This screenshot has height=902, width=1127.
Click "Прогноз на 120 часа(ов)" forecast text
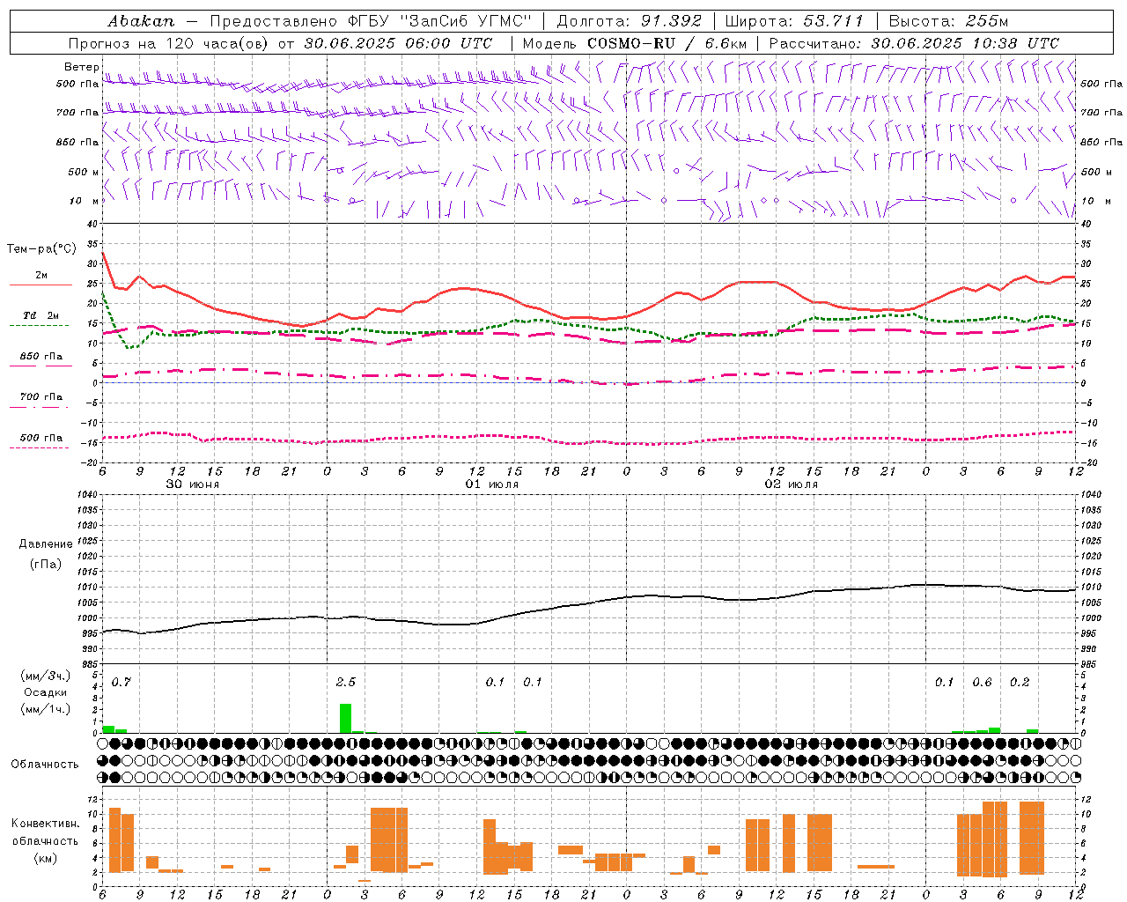point(170,43)
